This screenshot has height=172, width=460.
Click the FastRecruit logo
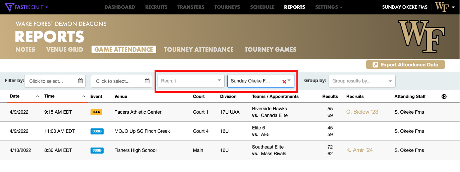click(23, 7)
